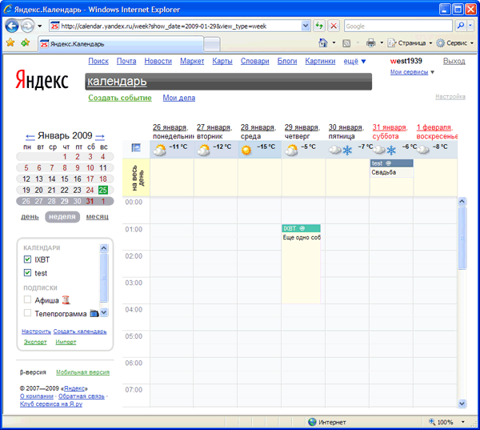Click the Страница page icon
The width and height of the screenshot is (480, 430).
(x=391, y=43)
